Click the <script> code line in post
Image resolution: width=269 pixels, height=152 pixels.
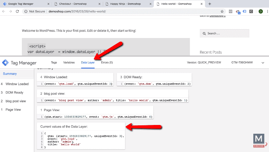pos(37,46)
